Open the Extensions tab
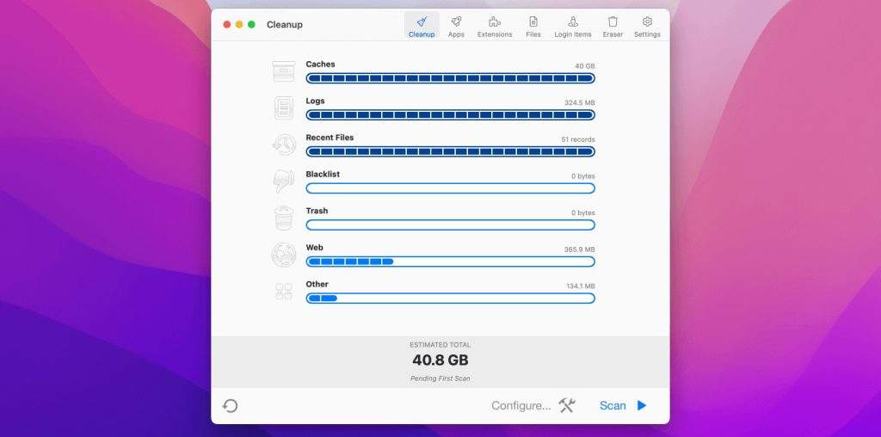881x437 pixels. tap(495, 26)
